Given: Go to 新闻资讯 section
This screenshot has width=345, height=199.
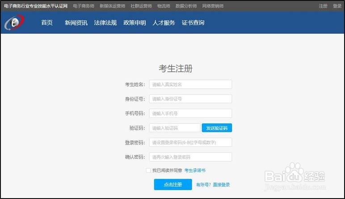Looking at the screenshot, I should tap(76, 23).
